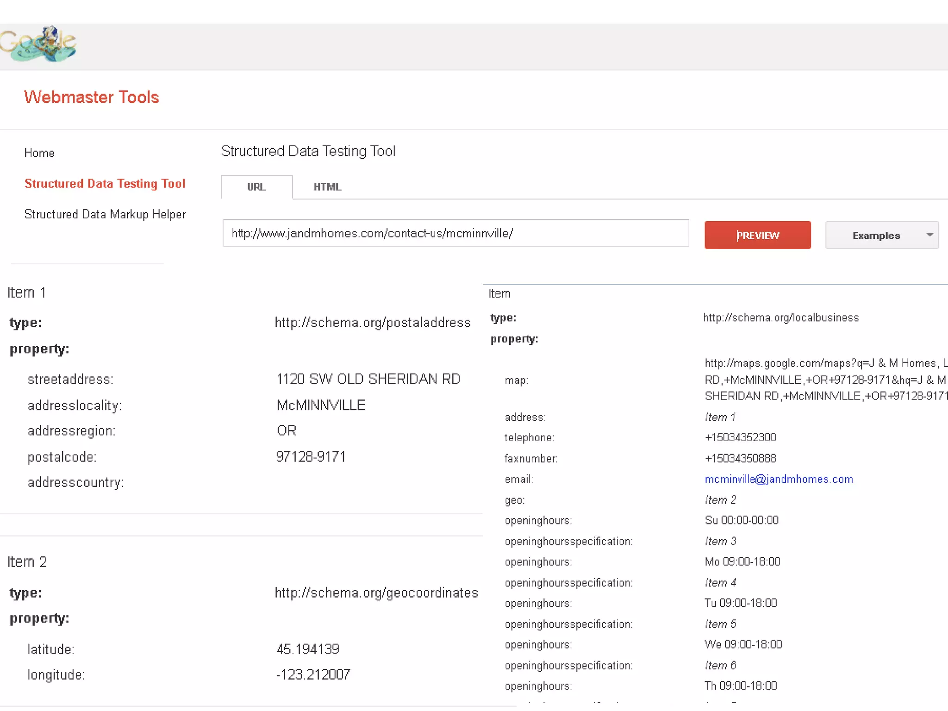Open the Examples dropdown
The height and width of the screenshot is (711, 948).
[x=882, y=235]
